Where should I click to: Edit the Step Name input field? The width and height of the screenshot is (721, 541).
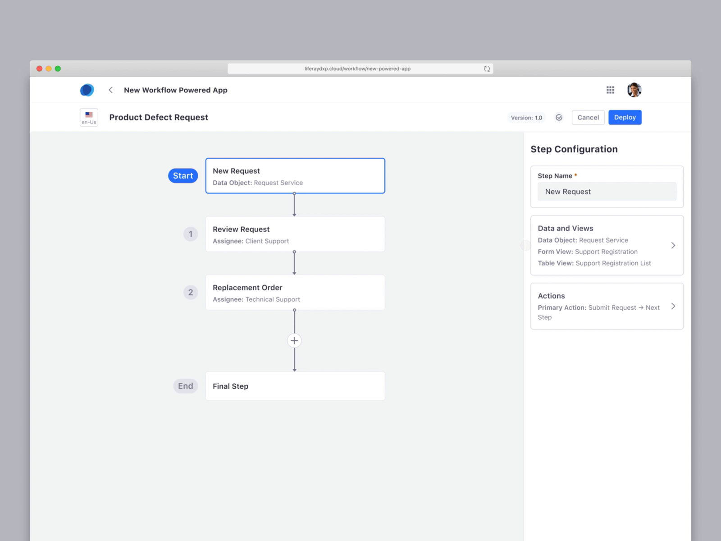pos(607,191)
